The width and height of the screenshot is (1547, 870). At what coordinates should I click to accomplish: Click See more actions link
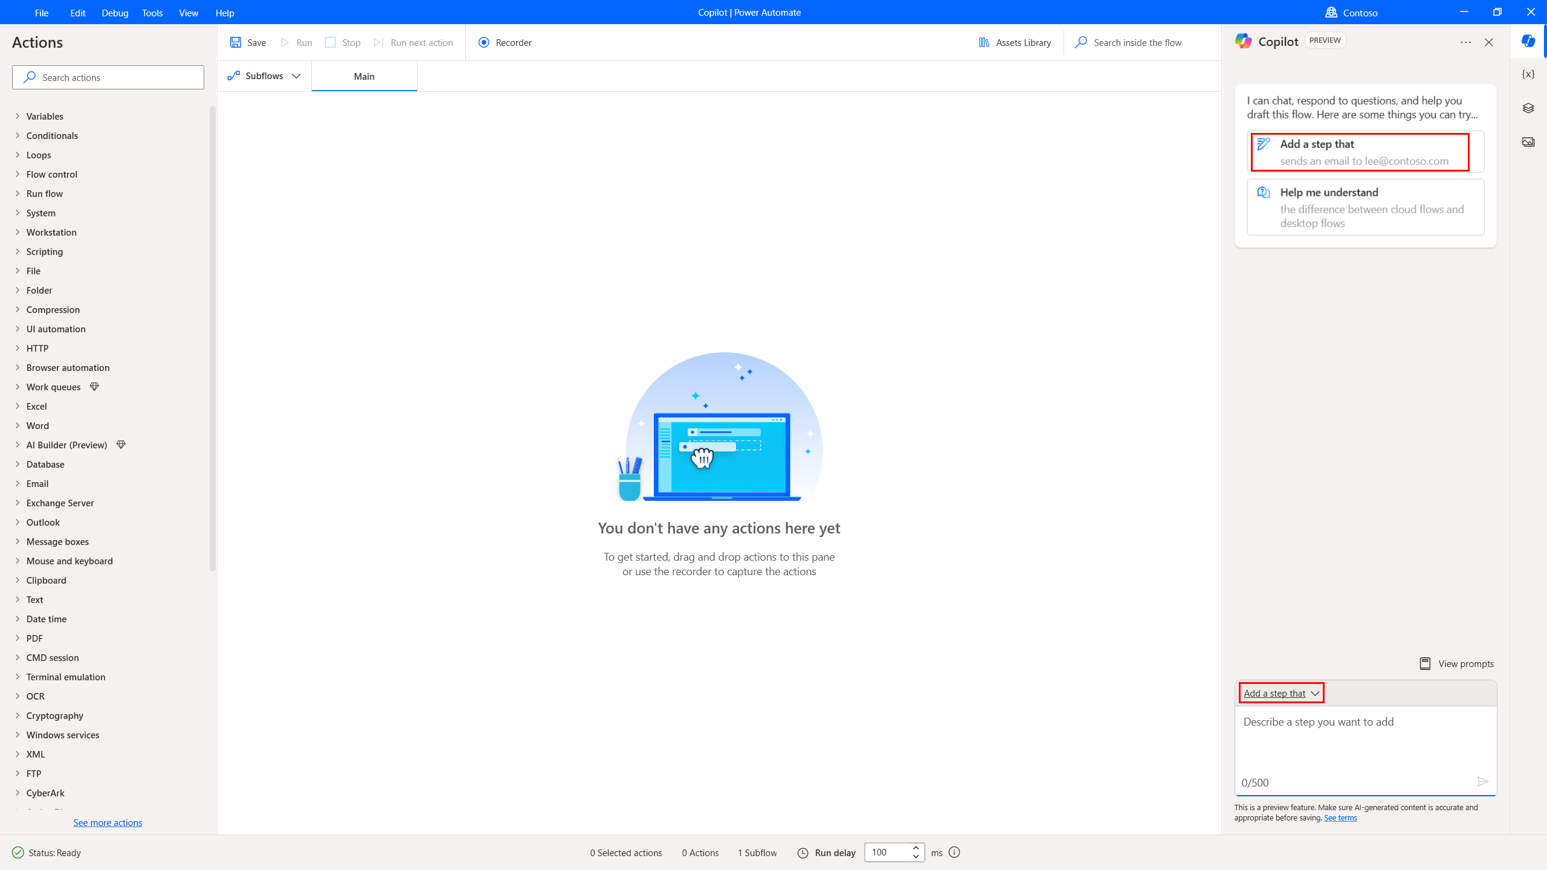(108, 822)
